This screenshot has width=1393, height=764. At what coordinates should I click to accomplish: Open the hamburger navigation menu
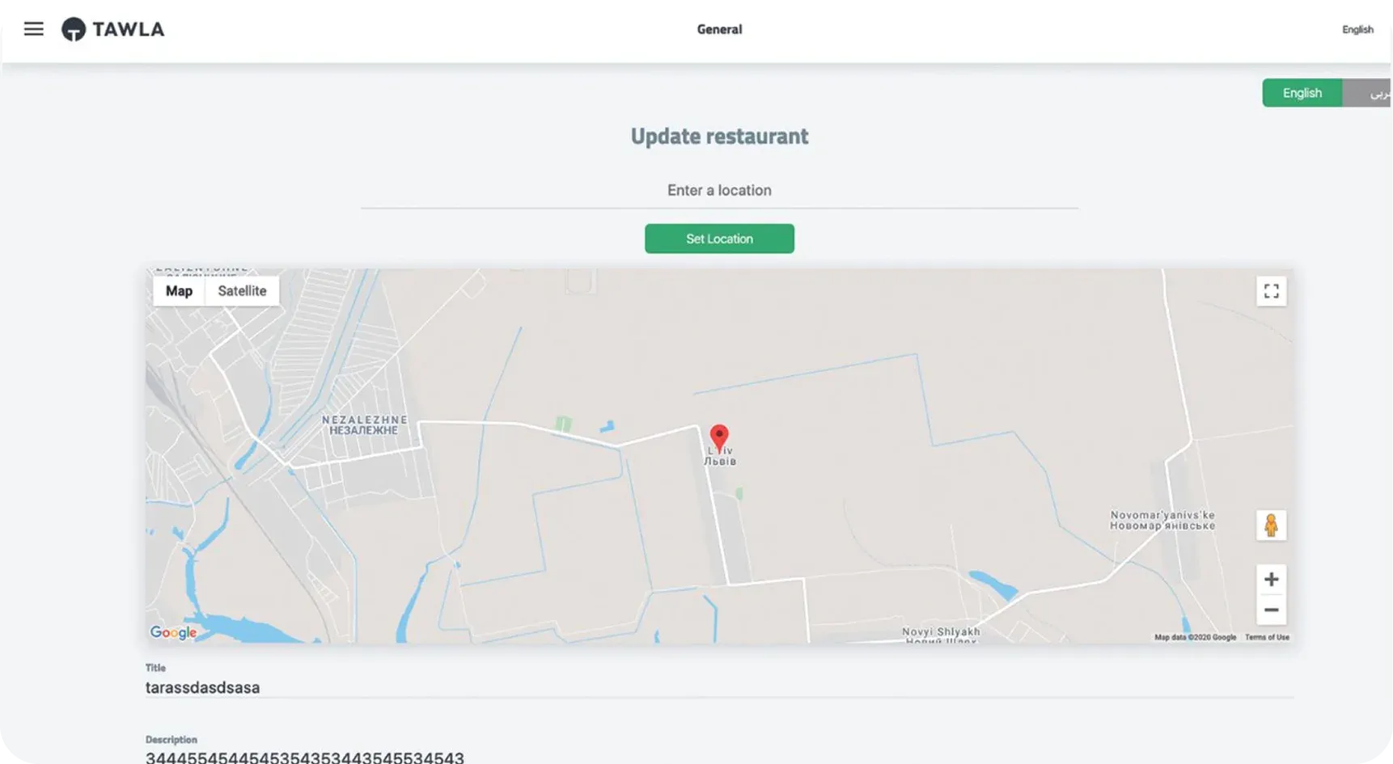(x=33, y=29)
